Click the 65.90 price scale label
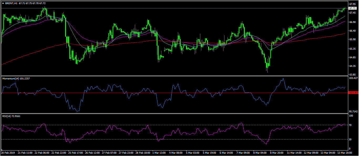The height and width of the screenshot is (156, 359). (x=352, y=39)
